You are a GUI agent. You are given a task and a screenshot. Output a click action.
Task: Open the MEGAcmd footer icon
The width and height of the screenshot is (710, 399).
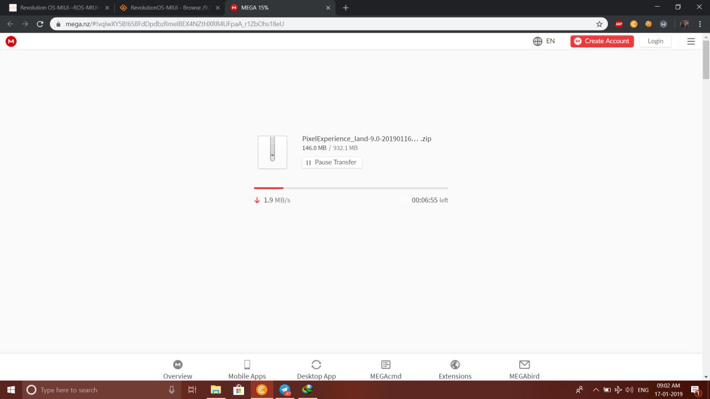[386, 365]
